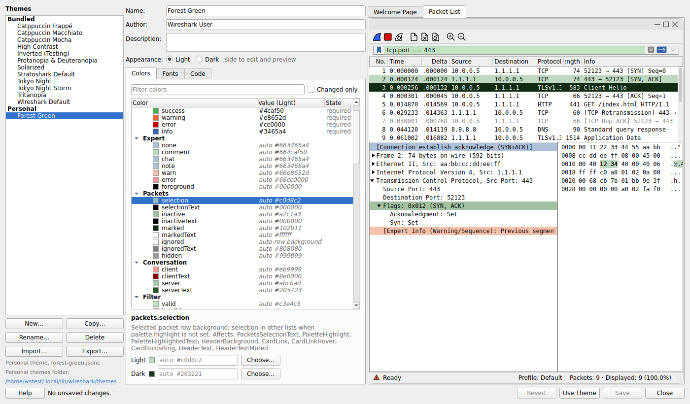
Task: Click in the Description text box
Action: pyautogui.click(x=266, y=42)
